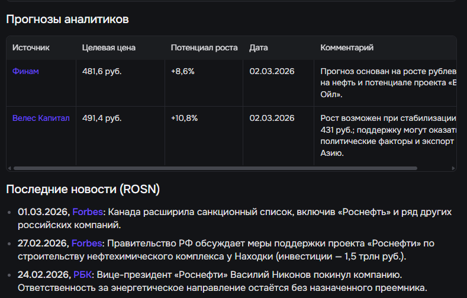Viewport: 467px width, 298px height.
Task: Click the Целевая цена column header
Action: pos(108,47)
